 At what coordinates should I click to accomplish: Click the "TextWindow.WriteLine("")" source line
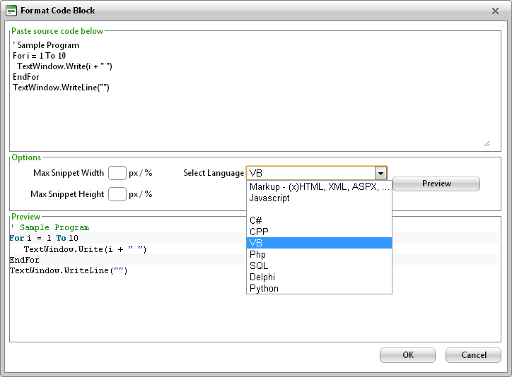(61, 88)
